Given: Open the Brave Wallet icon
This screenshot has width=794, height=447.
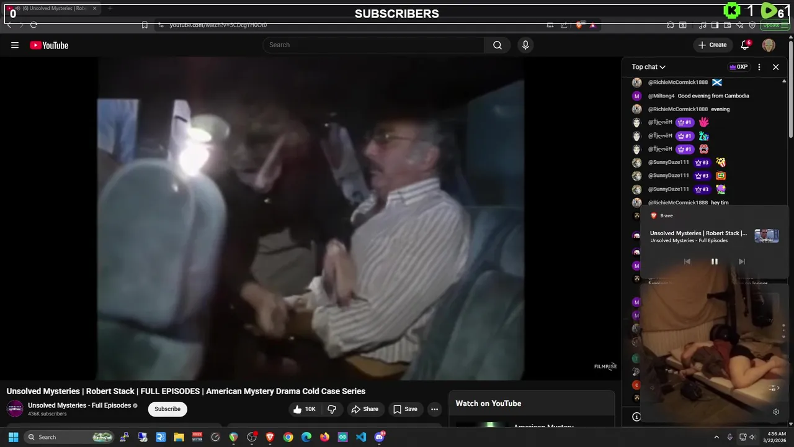Looking at the screenshot, I should point(727,25).
